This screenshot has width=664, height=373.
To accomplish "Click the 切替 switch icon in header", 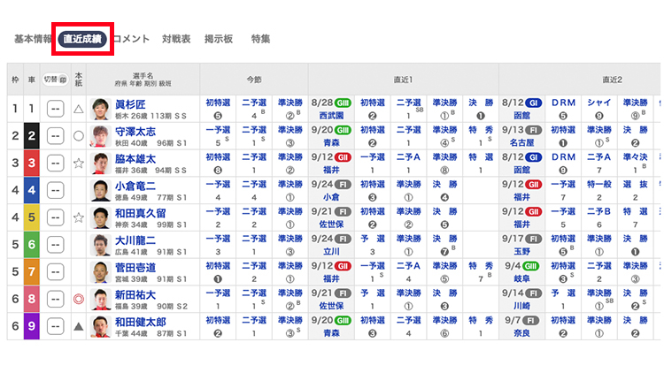I will (55, 76).
